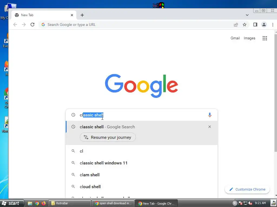Click the Resume your journey chip
The width and height of the screenshot is (277, 207).
click(x=108, y=137)
